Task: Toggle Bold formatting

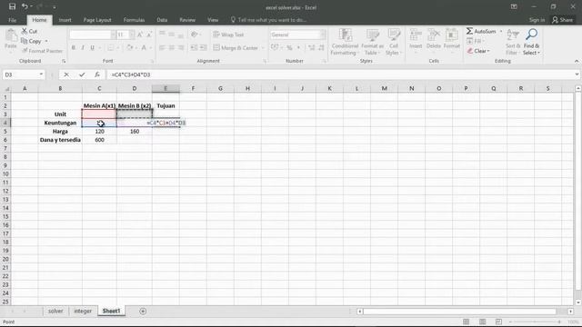Action: pyautogui.click(x=73, y=47)
